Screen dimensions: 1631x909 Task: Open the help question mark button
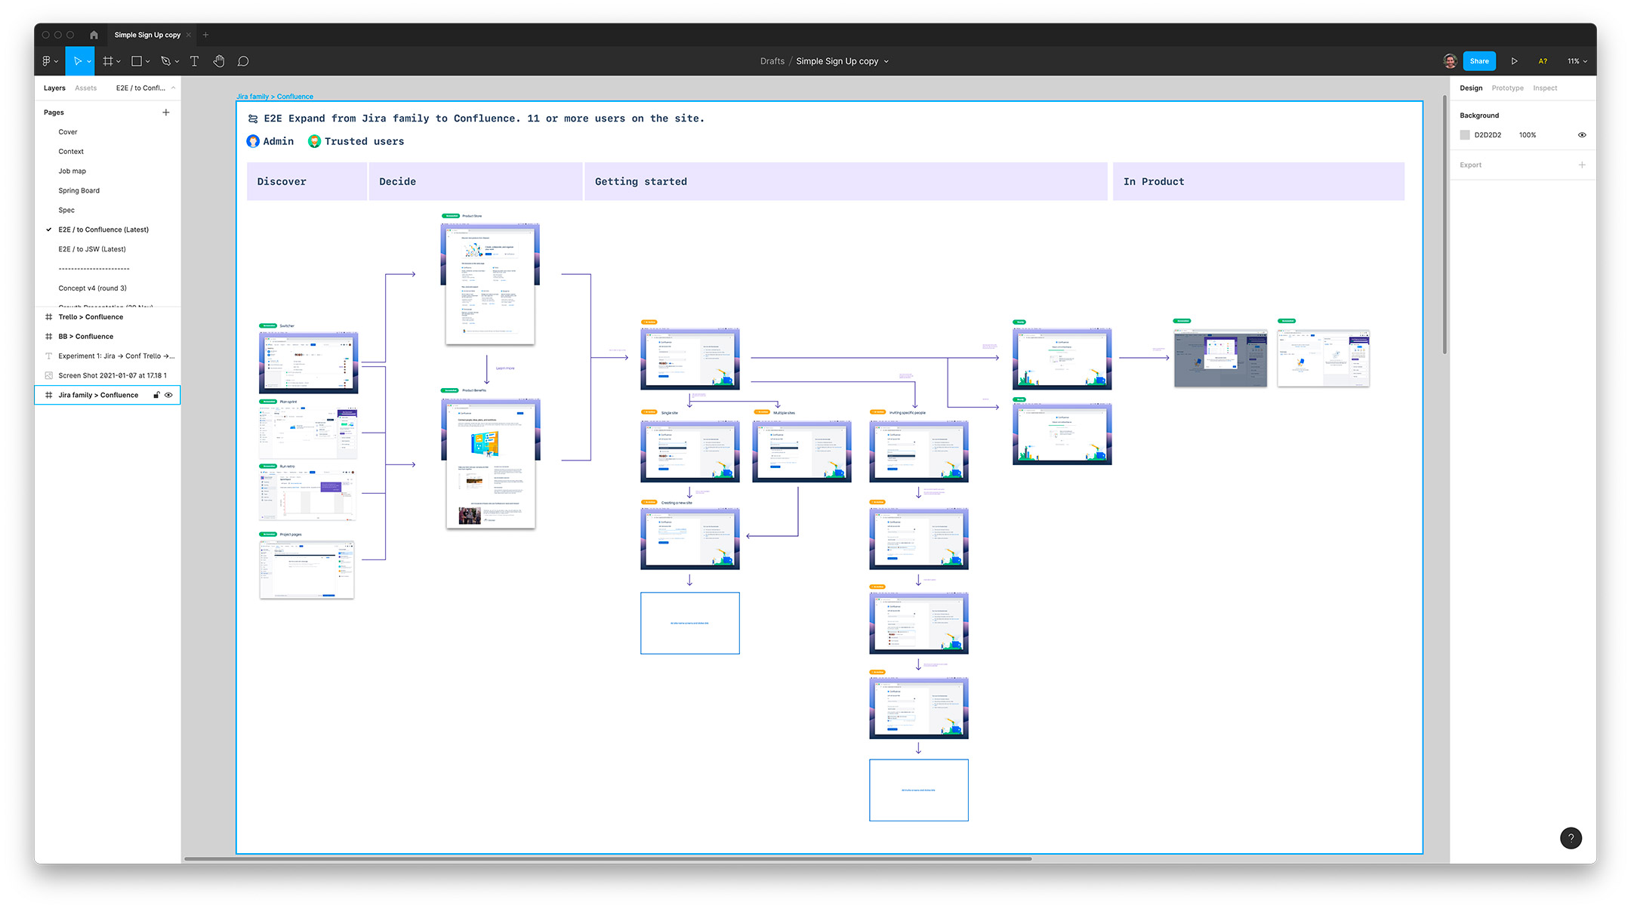[1571, 838]
